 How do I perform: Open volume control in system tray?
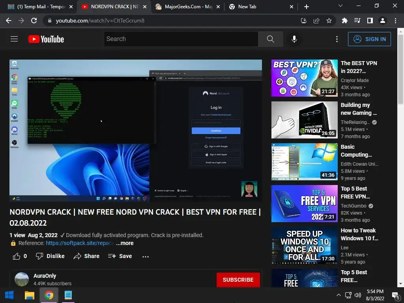(x=357, y=295)
